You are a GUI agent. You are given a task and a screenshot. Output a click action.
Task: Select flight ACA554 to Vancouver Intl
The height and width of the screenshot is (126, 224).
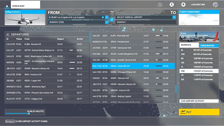(x=133, y=48)
